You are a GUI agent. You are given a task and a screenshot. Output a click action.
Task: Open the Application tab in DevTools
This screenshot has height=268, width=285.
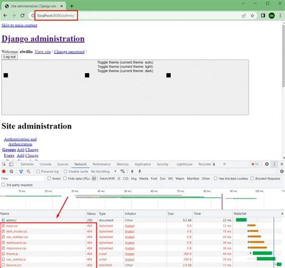pos(142,164)
